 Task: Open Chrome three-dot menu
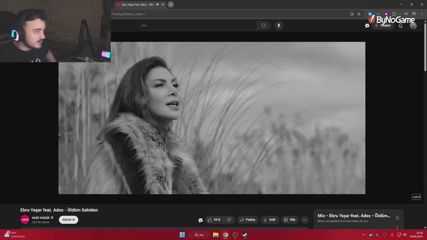click(422, 14)
